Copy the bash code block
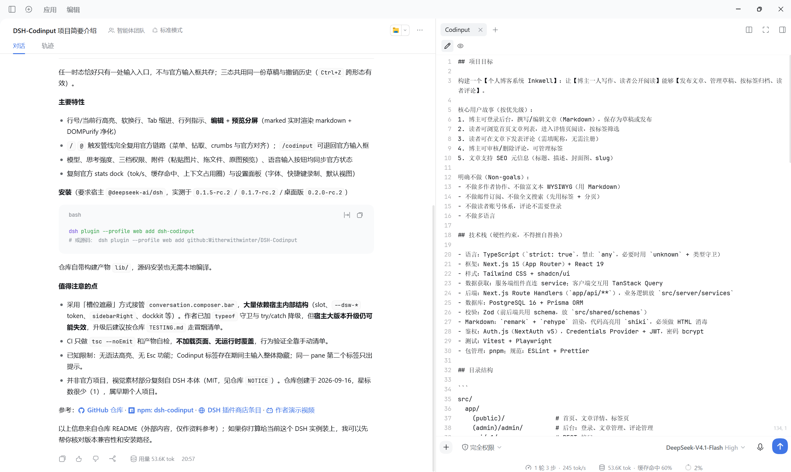This screenshot has height=472, width=791. pos(360,215)
